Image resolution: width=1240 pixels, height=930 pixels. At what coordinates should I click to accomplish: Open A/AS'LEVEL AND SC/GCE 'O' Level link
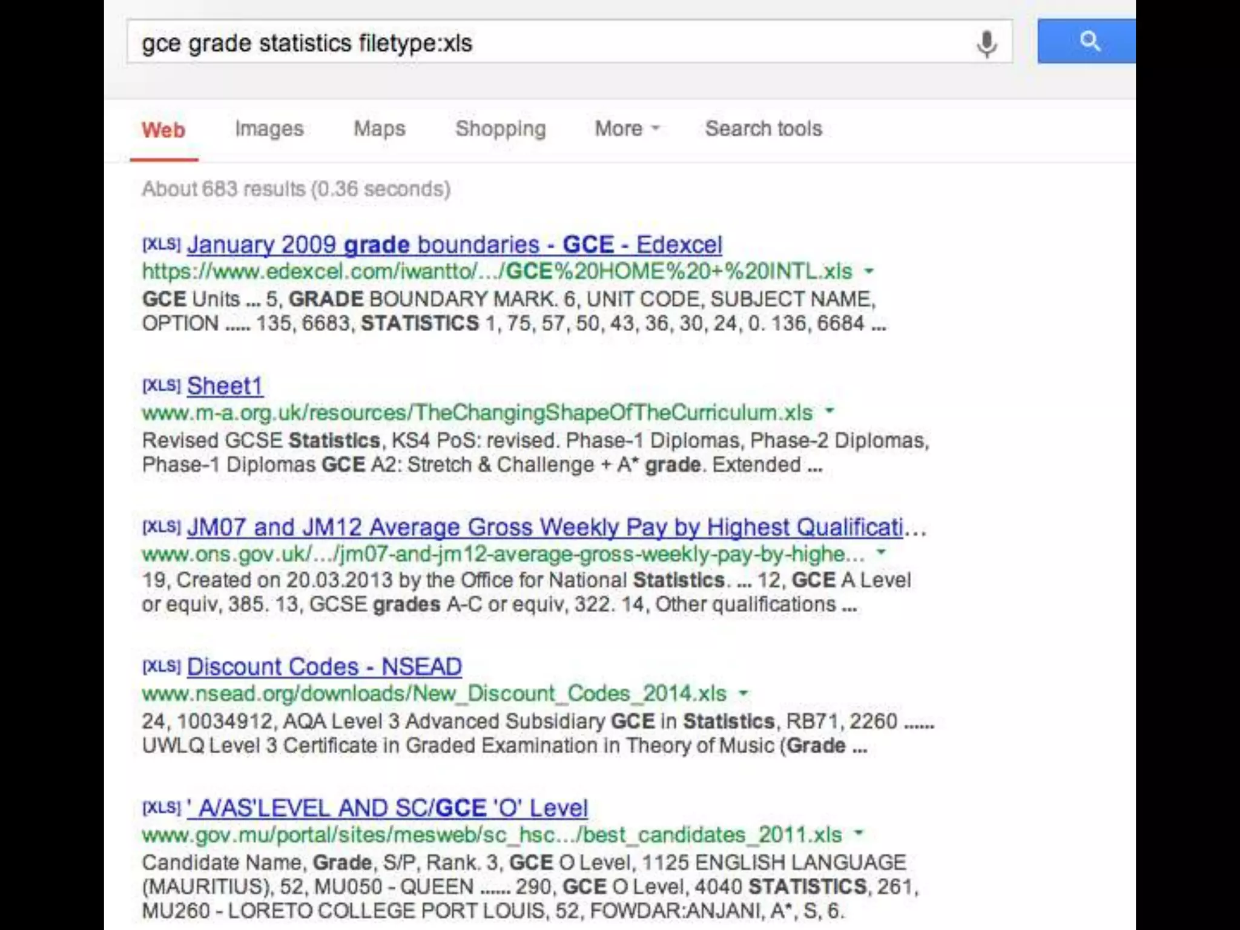[387, 808]
